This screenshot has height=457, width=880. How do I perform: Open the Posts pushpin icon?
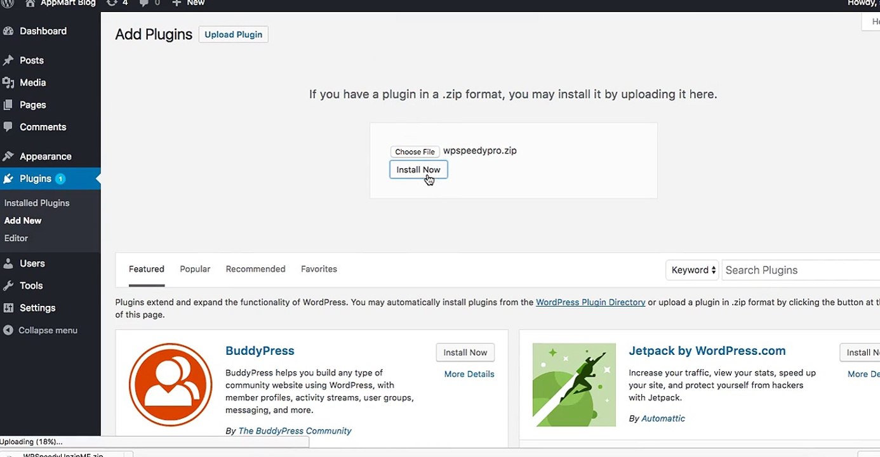click(8, 60)
